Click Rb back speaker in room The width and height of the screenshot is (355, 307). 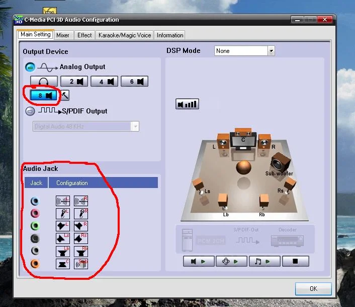click(264, 201)
